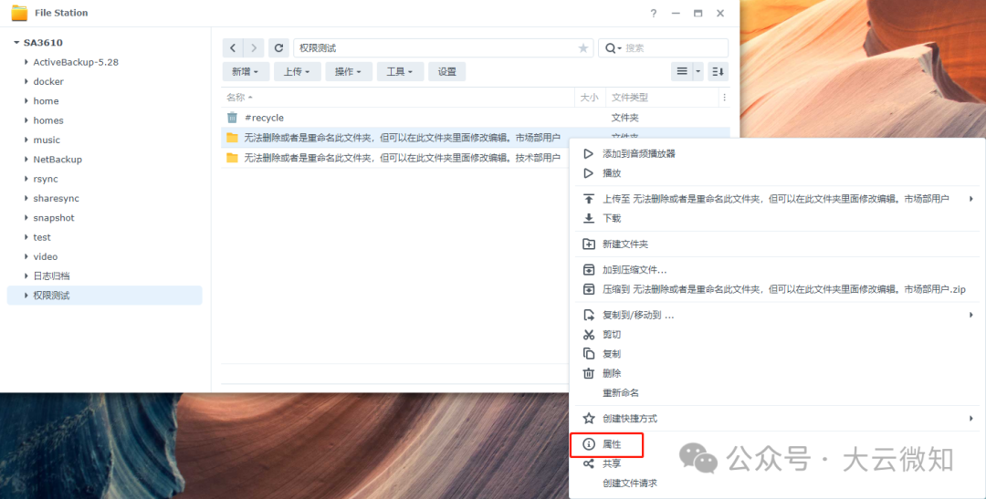The width and height of the screenshot is (986, 499).
Task: Expand the 复制到/移动到 submenu arrow
Action: (x=970, y=315)
